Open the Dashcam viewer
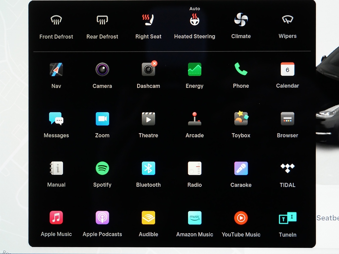 pyautogui.click(x=148, y=70)
